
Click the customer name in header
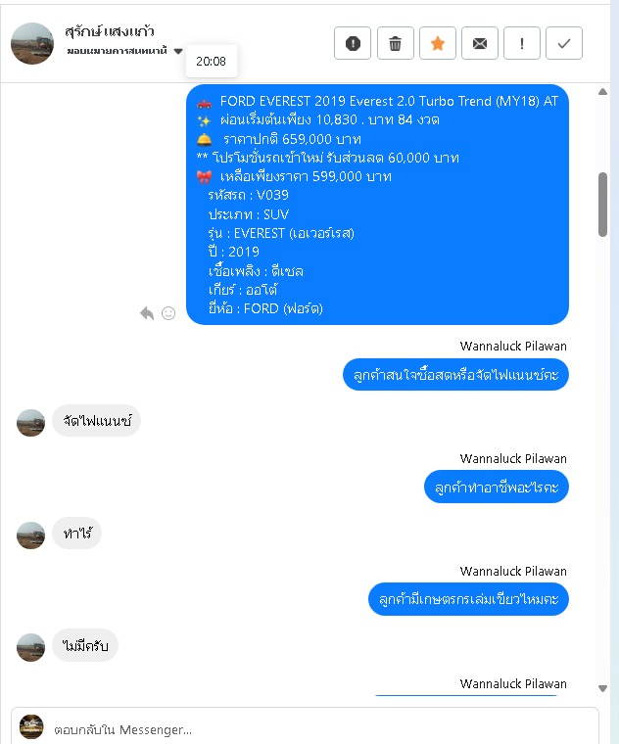(109, 31)
